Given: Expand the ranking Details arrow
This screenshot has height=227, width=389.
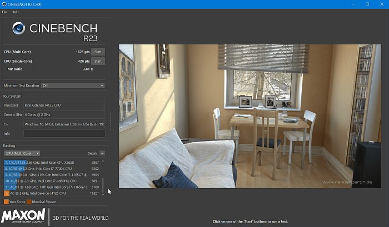Looking at the screenshot, I should [x=102, y=153].
